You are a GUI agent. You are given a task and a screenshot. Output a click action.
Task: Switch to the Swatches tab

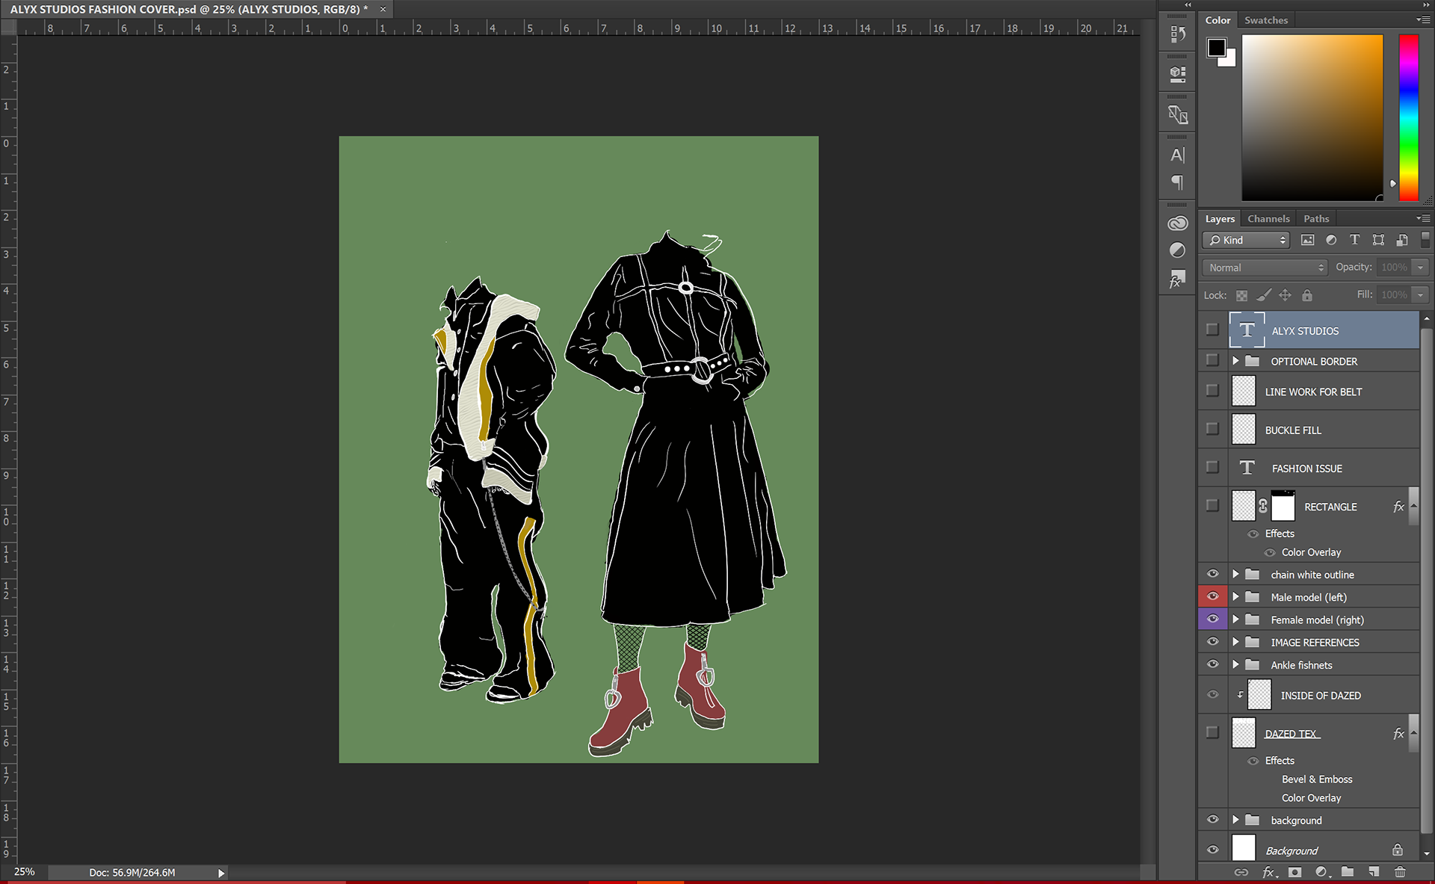click(x=1266, y=20)
